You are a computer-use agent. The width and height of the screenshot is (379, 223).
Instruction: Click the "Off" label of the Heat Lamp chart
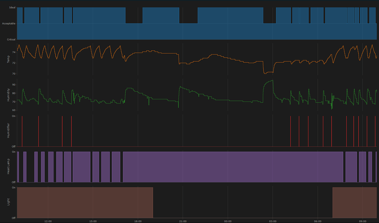coord(13,182)
